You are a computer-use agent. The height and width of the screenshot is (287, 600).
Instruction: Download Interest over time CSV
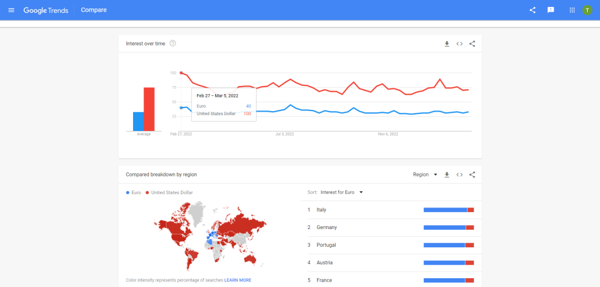coord(446,44)
